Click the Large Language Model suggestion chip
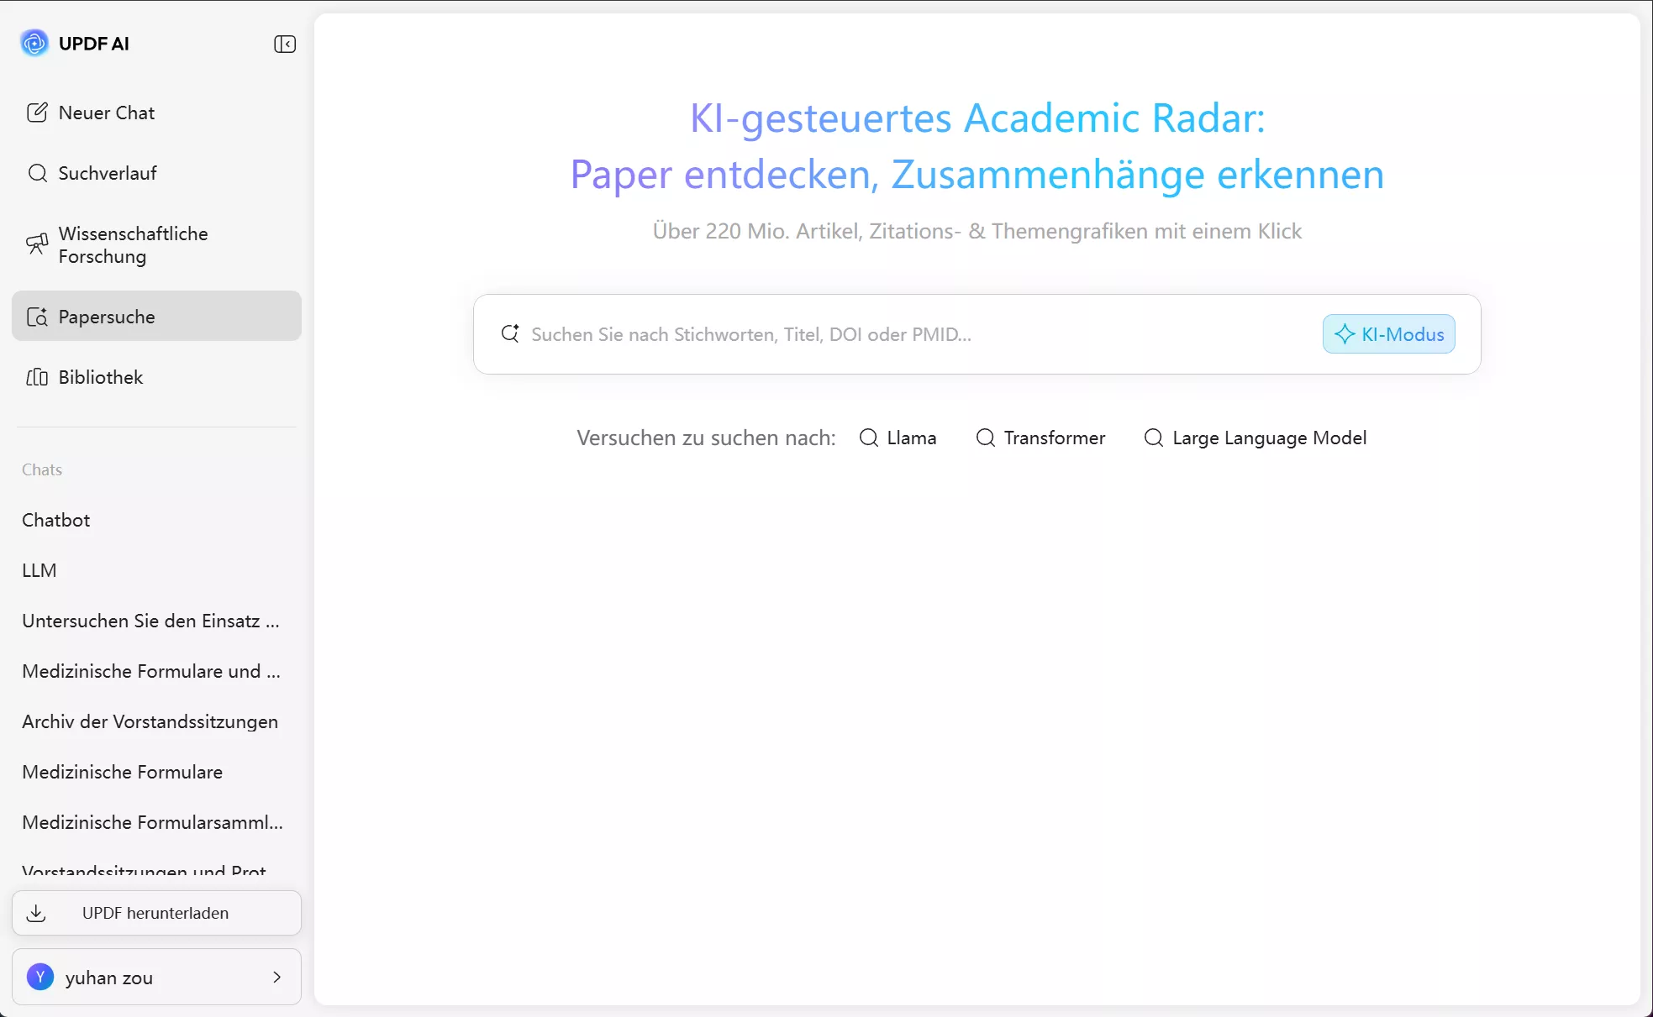 click(x=1255, y=438)
